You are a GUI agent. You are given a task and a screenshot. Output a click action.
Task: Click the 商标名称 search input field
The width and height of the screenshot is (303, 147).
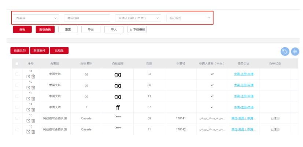coord(87,18)
